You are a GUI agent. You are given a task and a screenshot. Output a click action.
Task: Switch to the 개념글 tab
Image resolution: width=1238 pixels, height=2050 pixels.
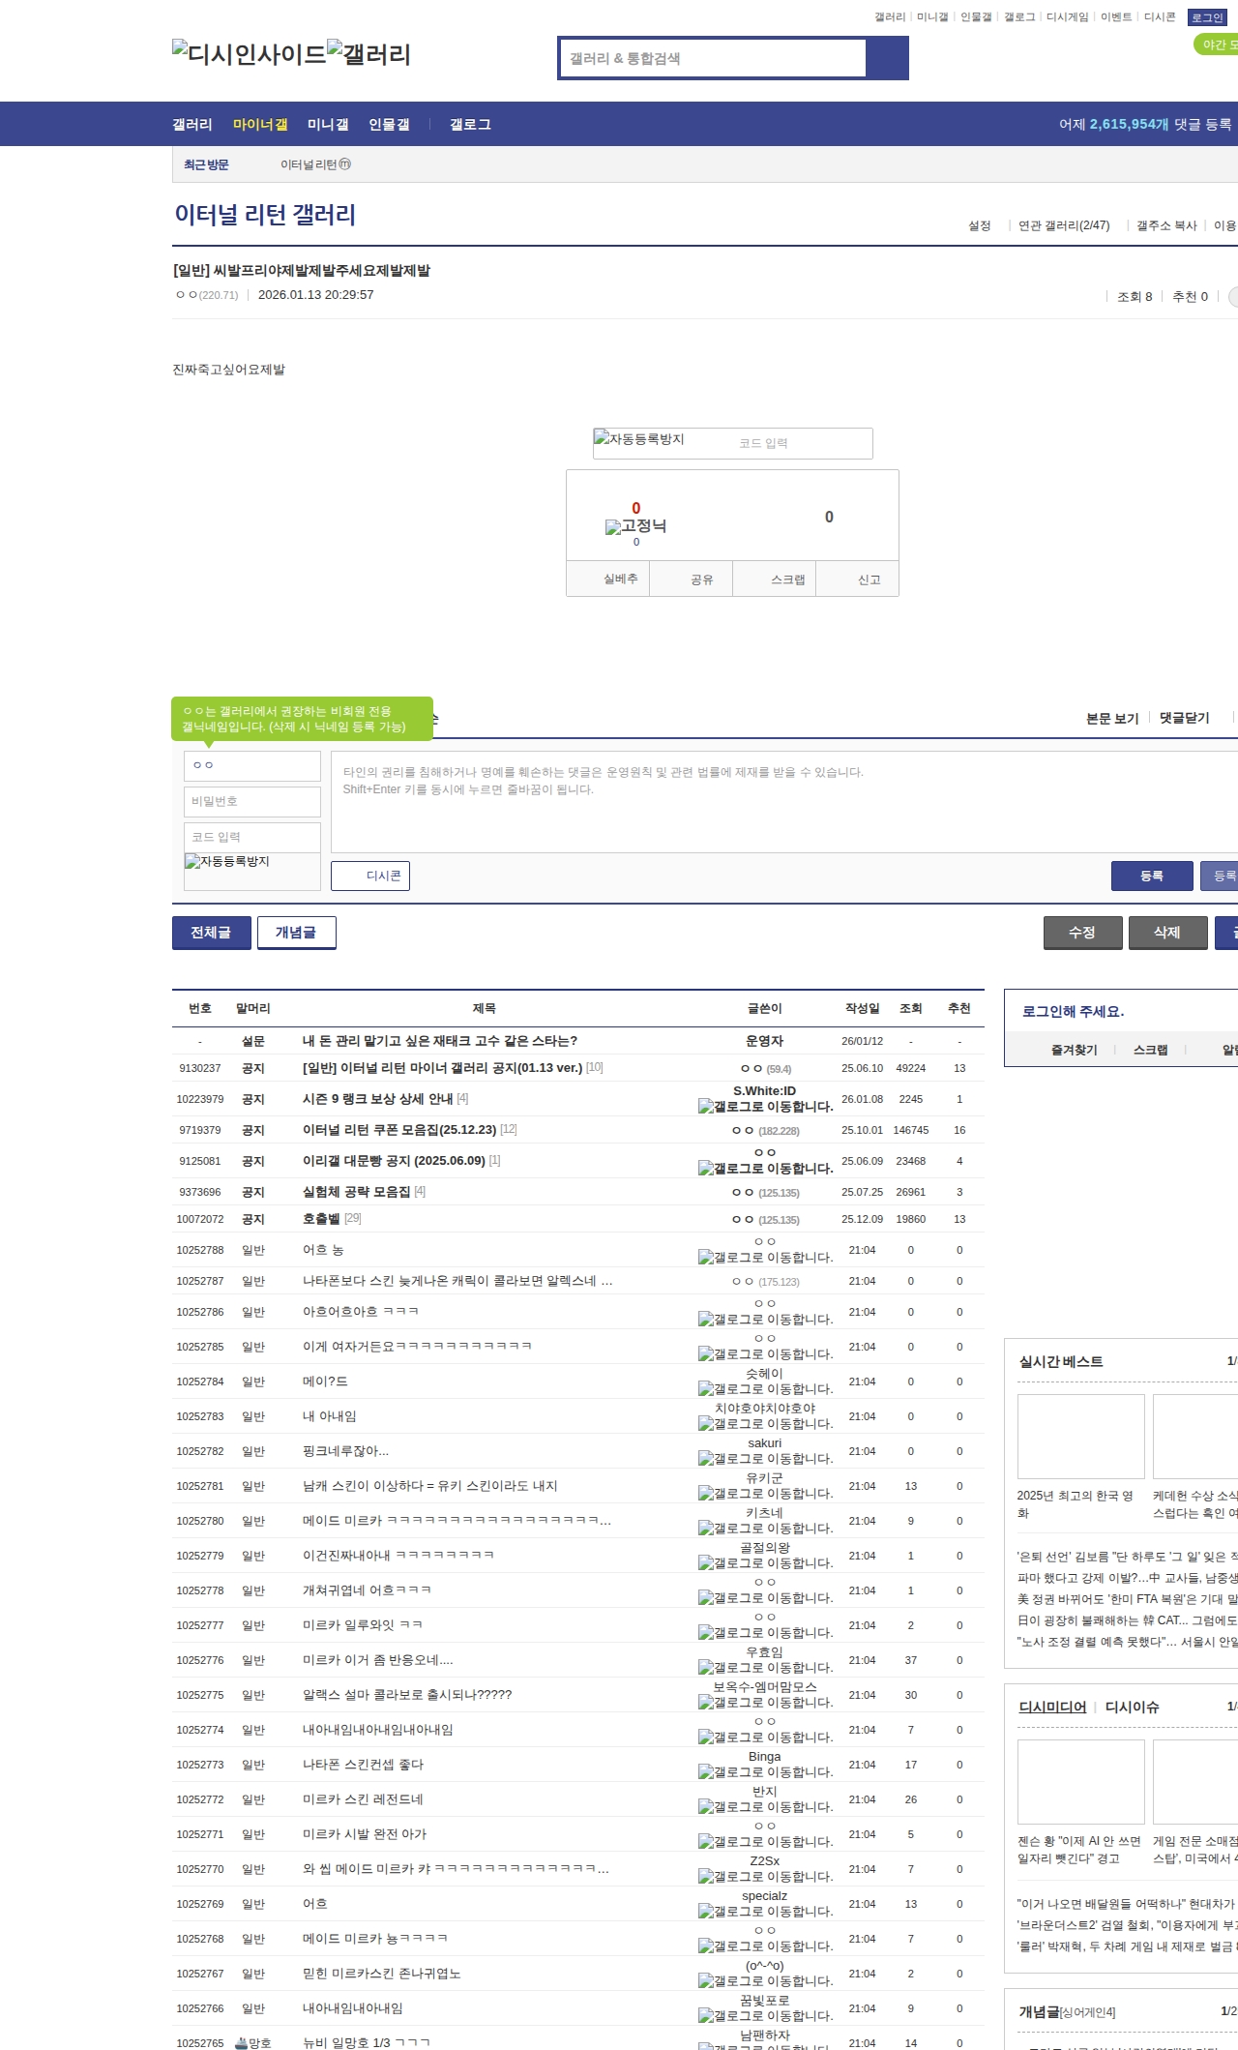[296, 933]
